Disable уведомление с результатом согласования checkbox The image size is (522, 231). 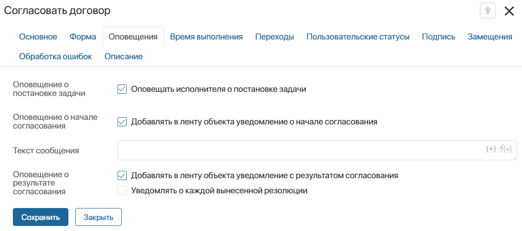pyautogui.click(x=122, y=175)
